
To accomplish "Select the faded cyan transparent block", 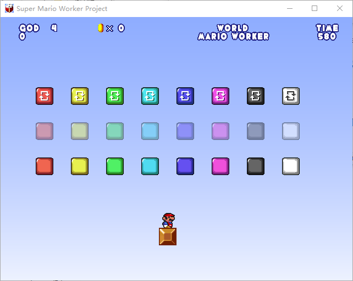I will coord(150,131).
